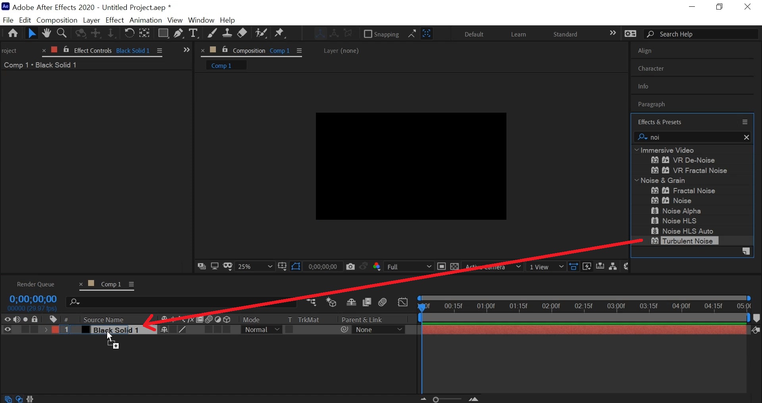Click the Search Help field
This screenshot has width=762, height=403.
[x=701, y=34]
